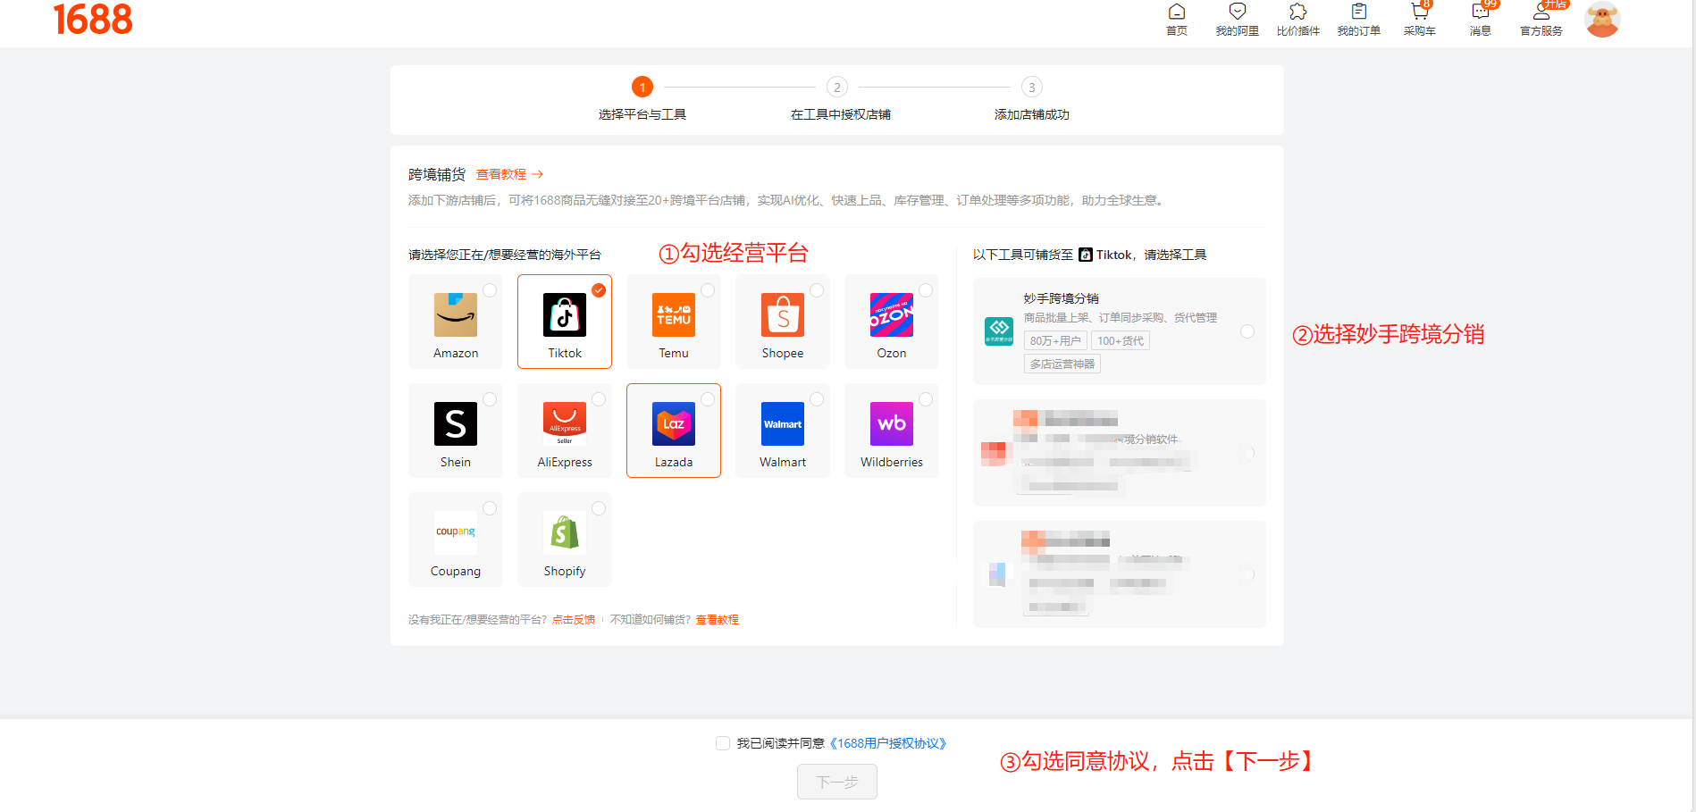Click step 3 添加店铺成功

pos(1032,99)
